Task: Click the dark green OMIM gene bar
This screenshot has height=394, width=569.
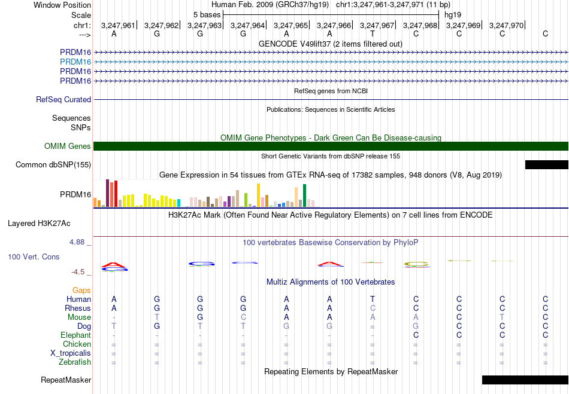Action: 331,146
